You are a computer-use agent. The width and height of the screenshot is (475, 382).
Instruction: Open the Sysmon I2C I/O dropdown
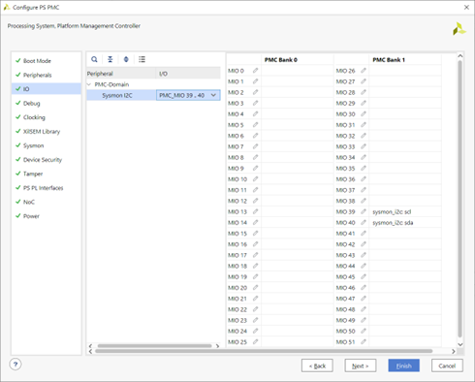pos(188,95)
